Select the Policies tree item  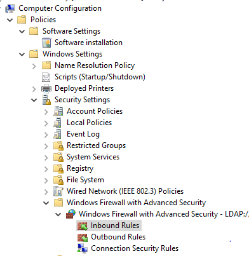tap(43, 20)
